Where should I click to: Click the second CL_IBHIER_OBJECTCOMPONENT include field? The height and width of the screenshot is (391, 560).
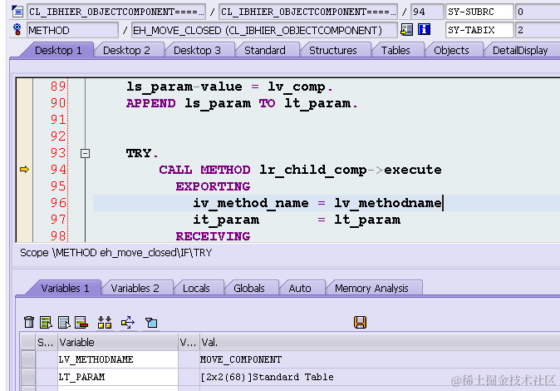pos(308,12)
